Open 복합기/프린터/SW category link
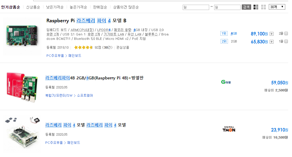292x157 pixels. [59, 95]
